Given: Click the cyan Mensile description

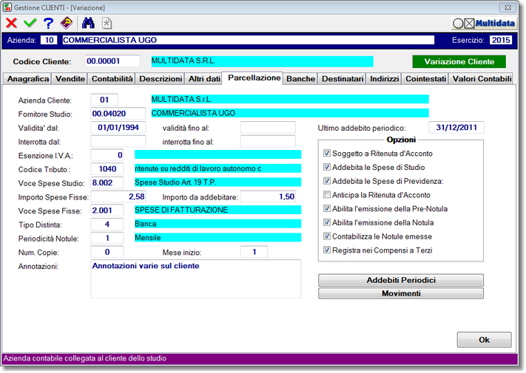Looking at the screenshot, I should 218,238.
